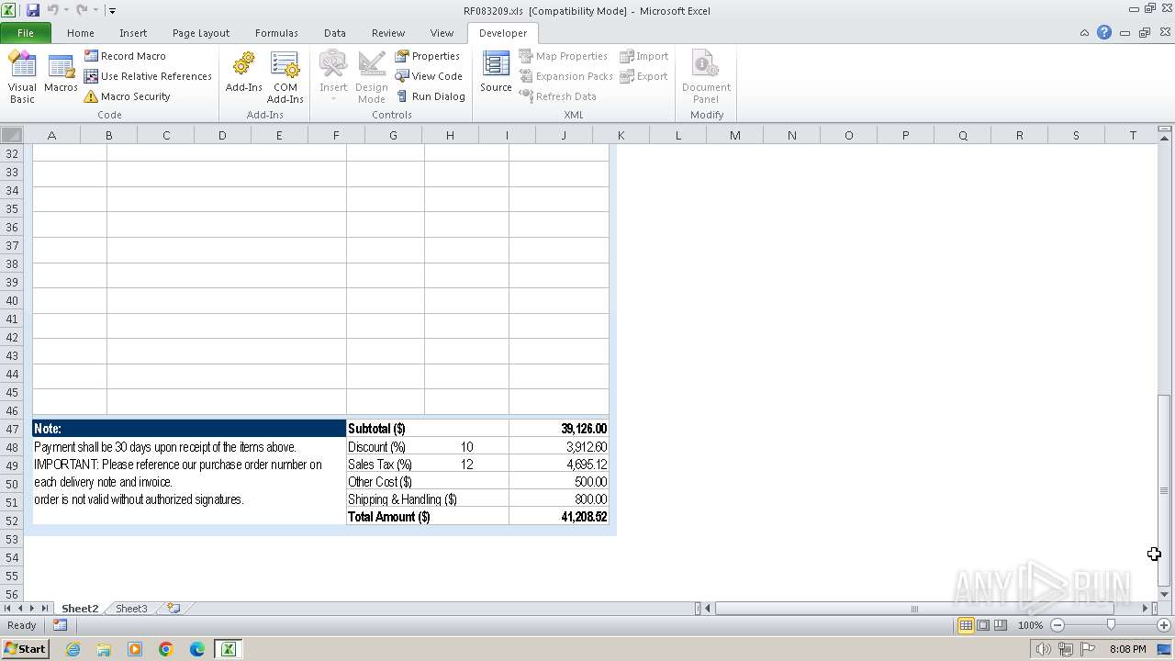Switch to the Insert ribbon tab
1175x661 pixels.
[x=133, y=33]
